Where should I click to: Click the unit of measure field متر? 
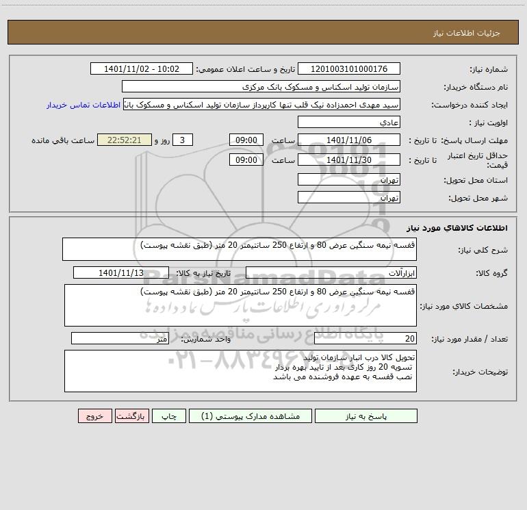120,338
